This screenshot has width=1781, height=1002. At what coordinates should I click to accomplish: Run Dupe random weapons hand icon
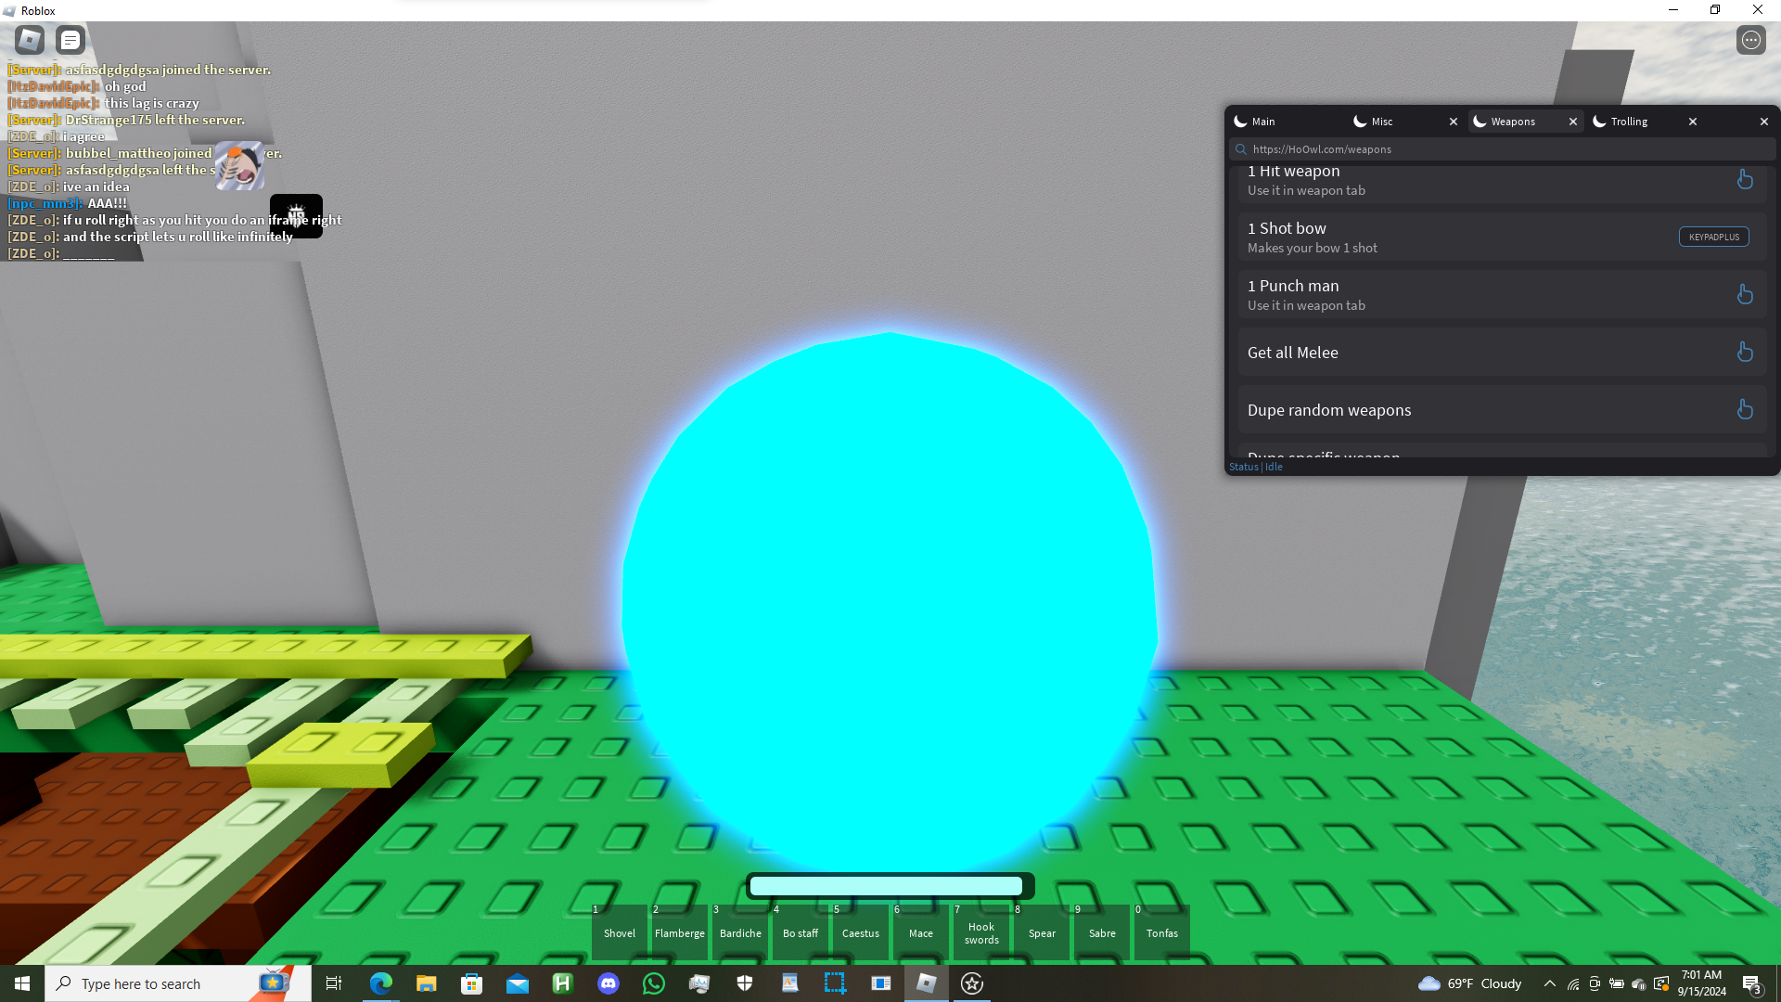(x=1745, y=409)
